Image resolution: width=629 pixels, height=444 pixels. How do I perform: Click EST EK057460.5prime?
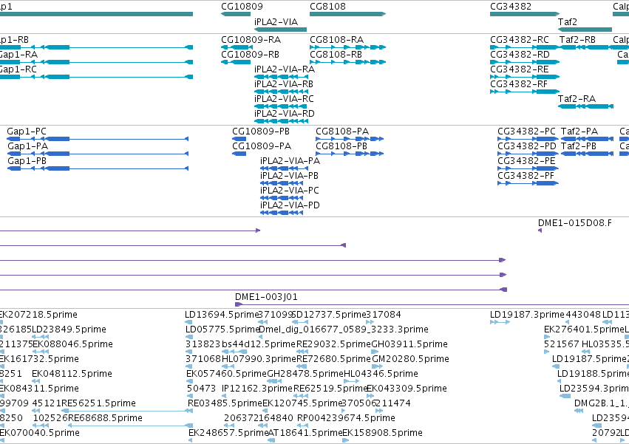tap(226, 375)
